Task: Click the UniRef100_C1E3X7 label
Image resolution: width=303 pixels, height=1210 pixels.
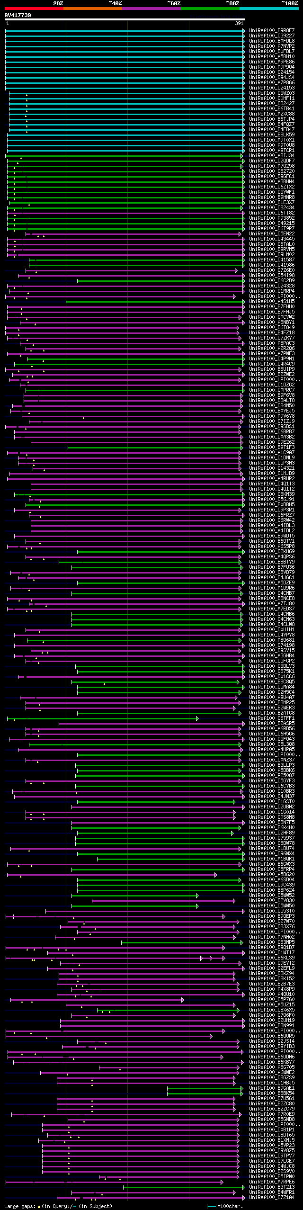Action: pos(272,203)
